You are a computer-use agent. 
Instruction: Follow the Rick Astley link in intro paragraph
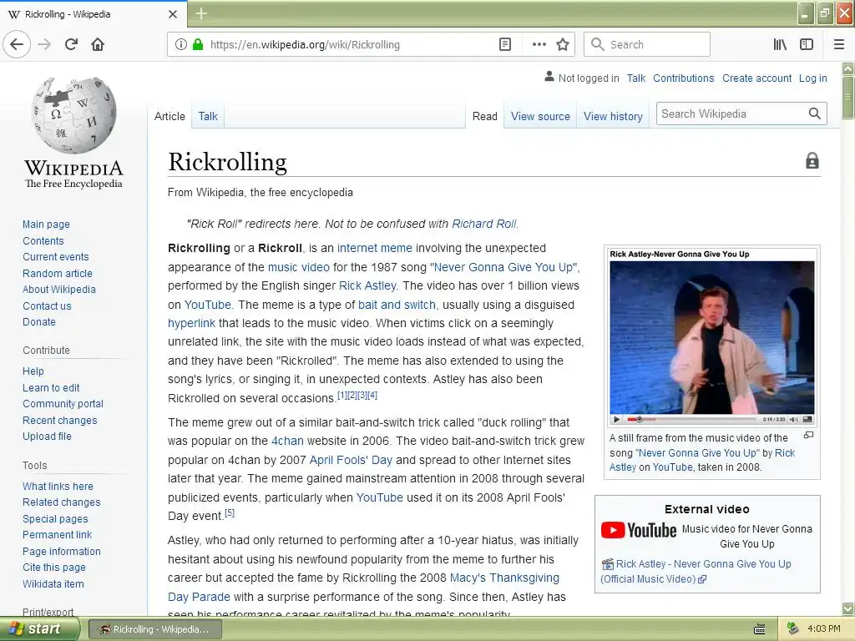[367, 285]
